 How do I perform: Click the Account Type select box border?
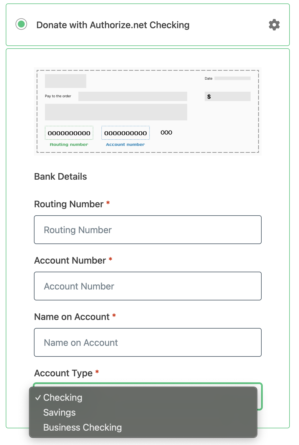(260, 397)
